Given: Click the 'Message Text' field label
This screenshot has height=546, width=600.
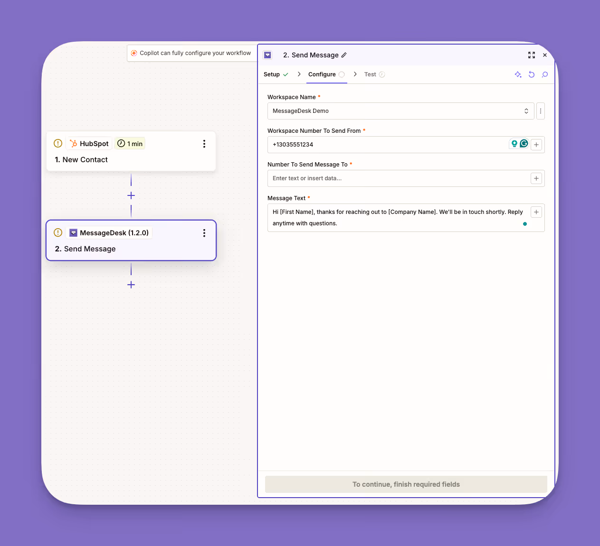Looking at the screenshot, I should pyautogui.click(x=286, y=198).
